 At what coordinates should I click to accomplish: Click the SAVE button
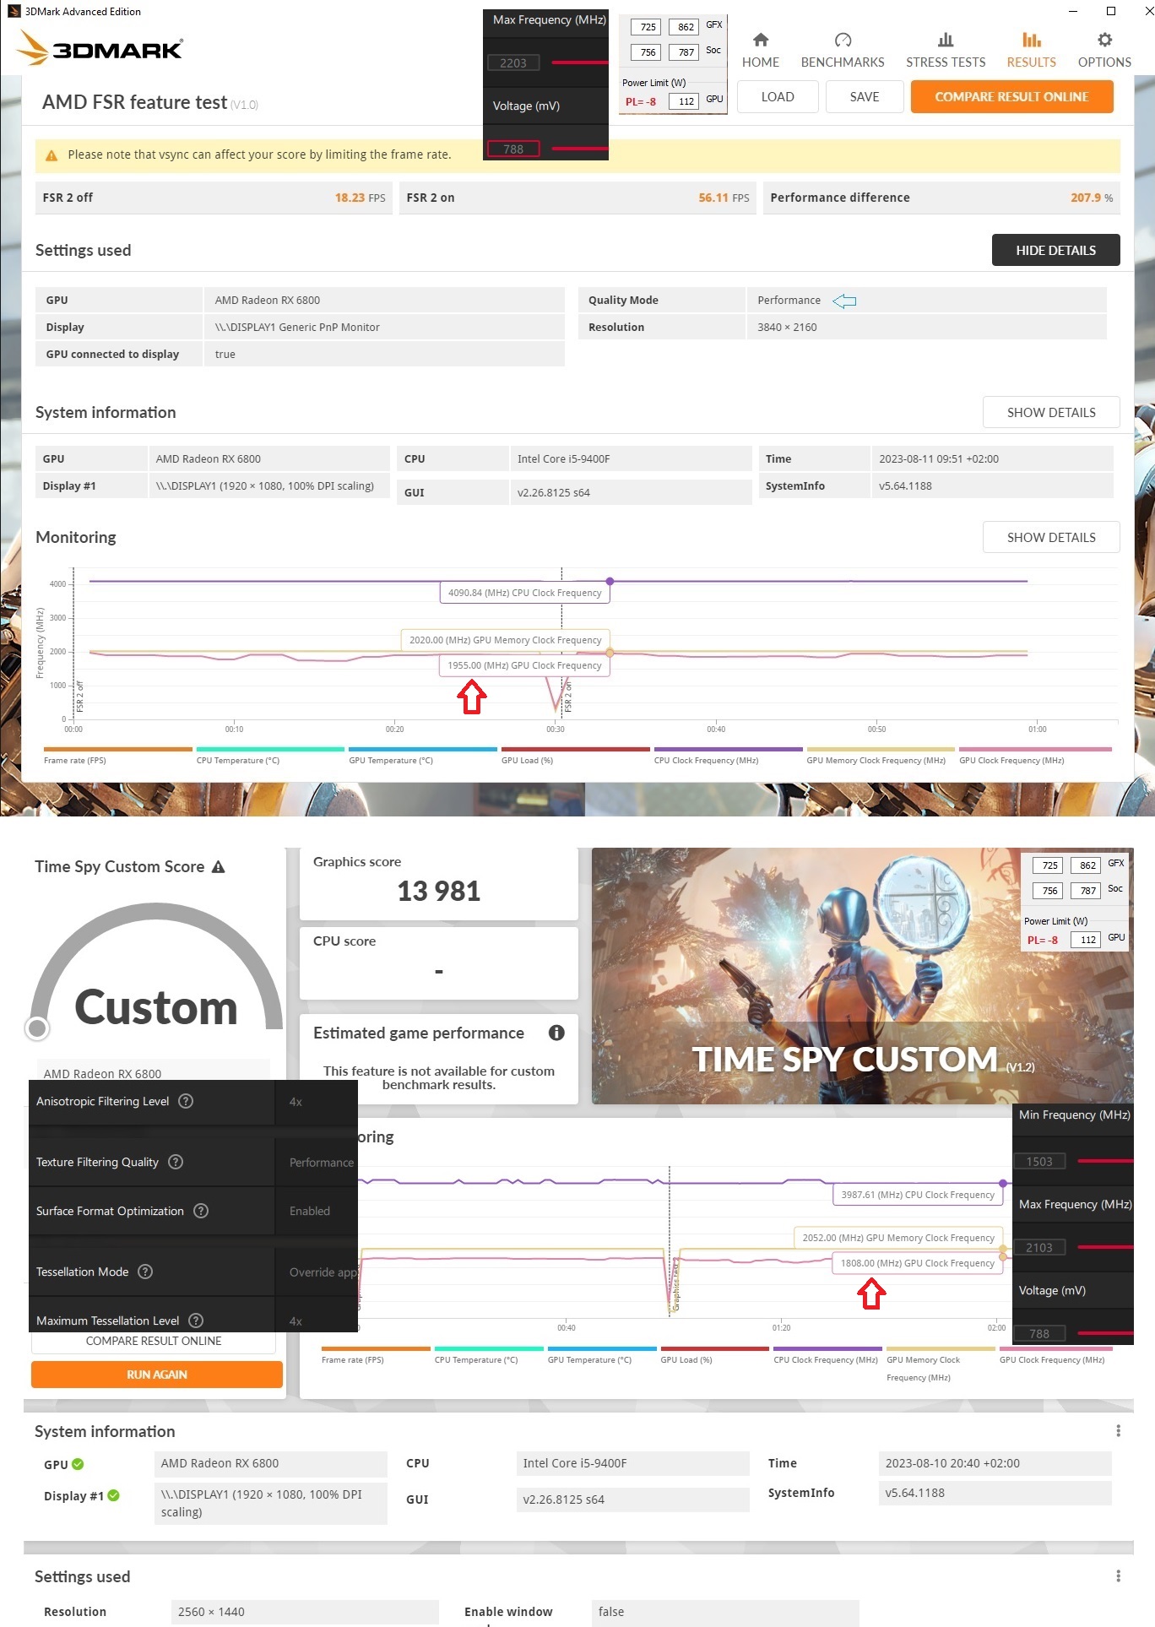coord(865,97)
